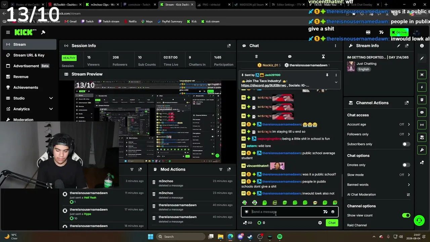Open the Twitch stream bookmark

(x=109, y=22)
